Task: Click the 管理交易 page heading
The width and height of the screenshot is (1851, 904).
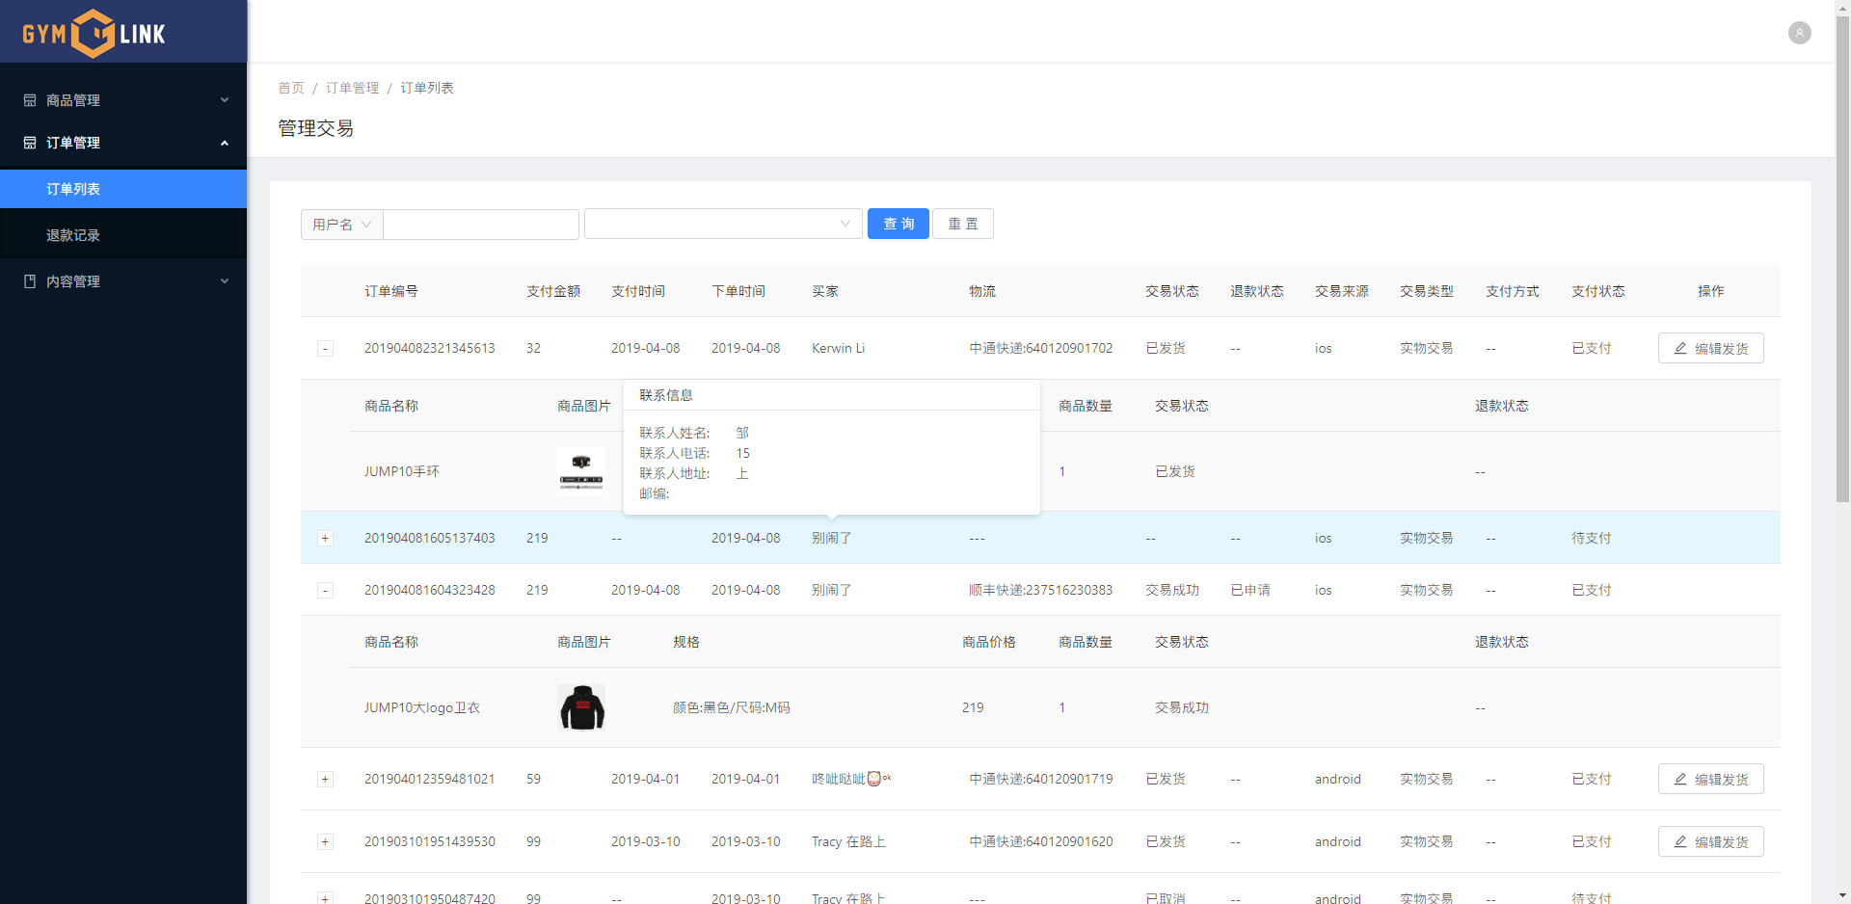Action: coord(316,128)
